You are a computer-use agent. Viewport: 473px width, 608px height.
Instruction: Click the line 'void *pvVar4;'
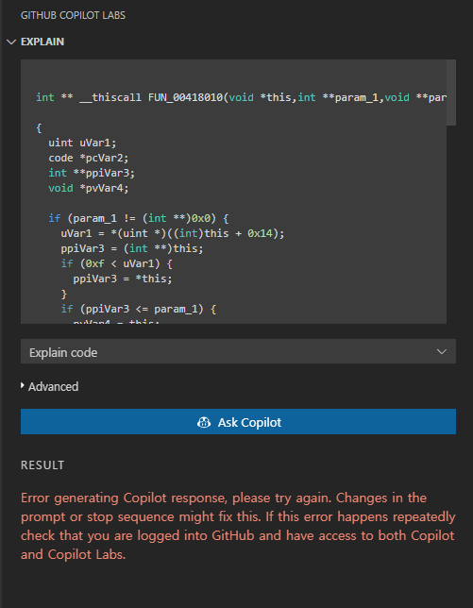[89, 188]
